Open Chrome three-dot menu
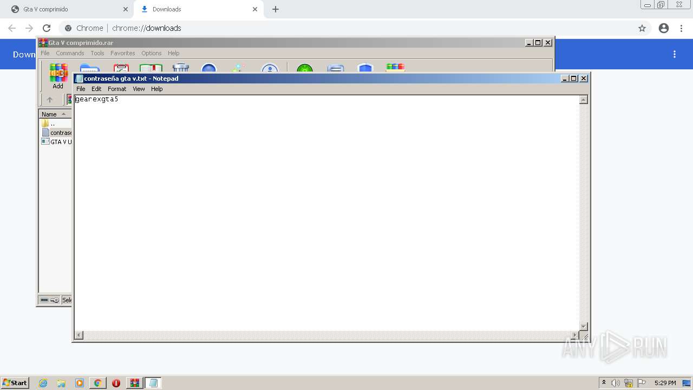The width and height of the screenshot is (693, 390). 681,28
